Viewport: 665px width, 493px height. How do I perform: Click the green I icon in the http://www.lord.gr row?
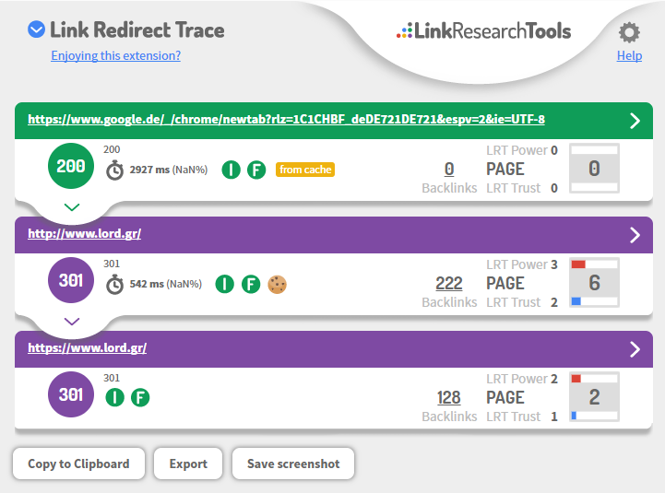tap(225, 284)
